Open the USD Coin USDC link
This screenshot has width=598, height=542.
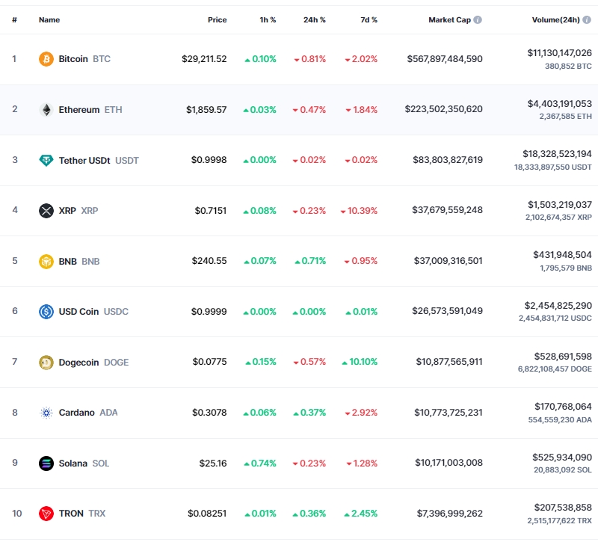[93, 312]
